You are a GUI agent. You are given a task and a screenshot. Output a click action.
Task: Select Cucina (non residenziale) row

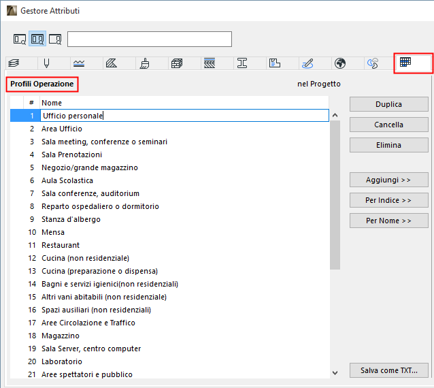[x=169, y=258]
